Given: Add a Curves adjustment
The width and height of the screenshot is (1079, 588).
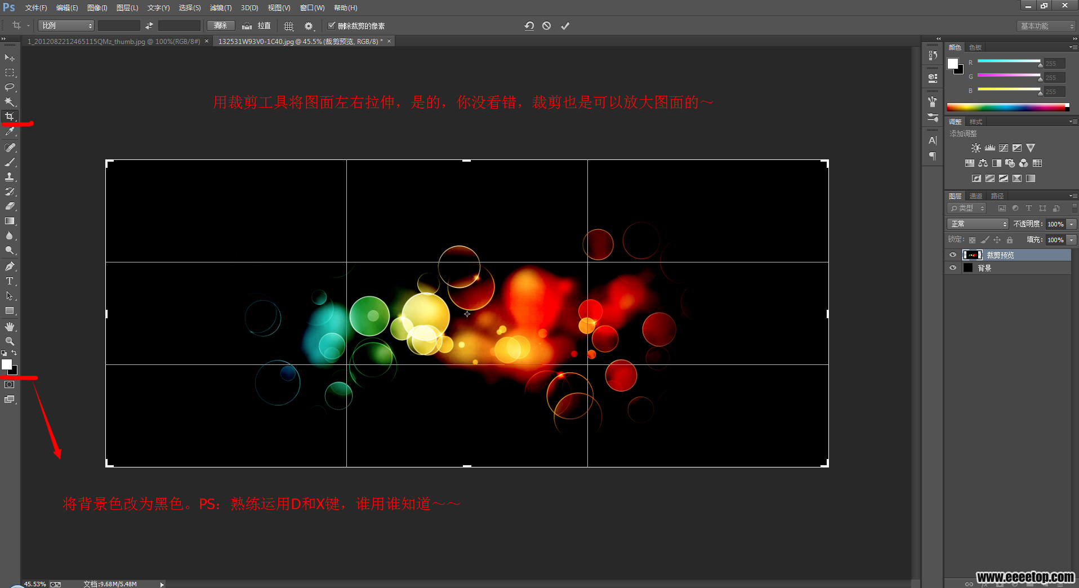Looking at the screenshot, I should pyautogui.click(x=1004, y=148).
